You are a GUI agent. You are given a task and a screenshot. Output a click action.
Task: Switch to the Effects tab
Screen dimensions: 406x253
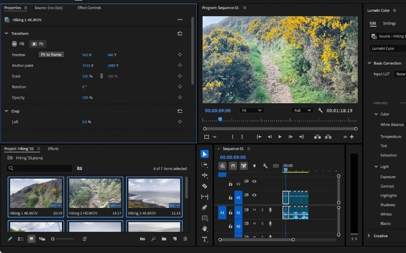click(x=53, y=149)
